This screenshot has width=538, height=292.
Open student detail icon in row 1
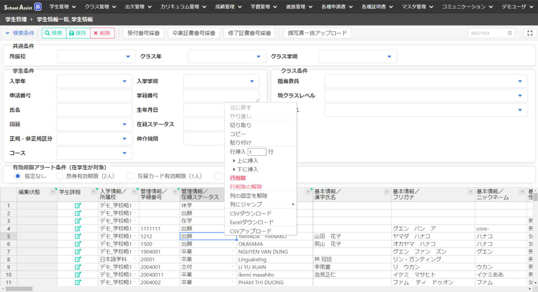[78, 205]
